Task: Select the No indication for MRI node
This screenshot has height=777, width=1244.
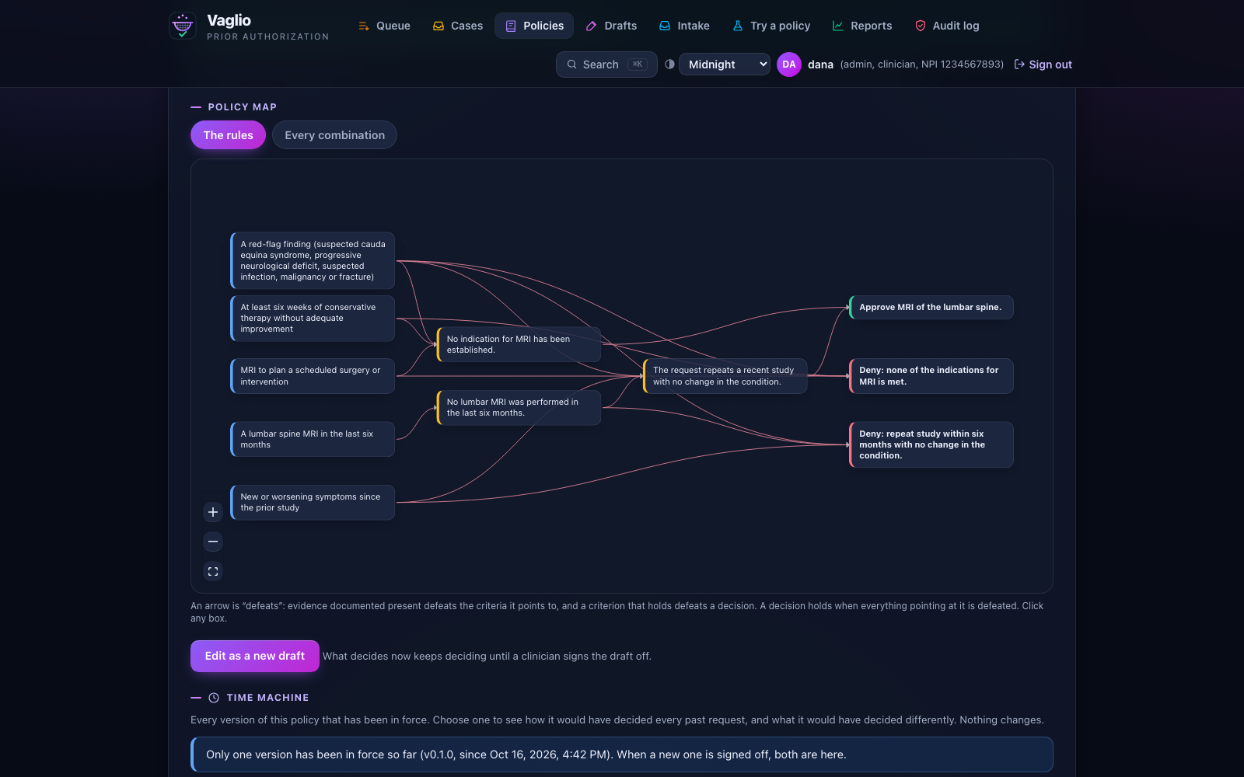Action: coord(519,344)
